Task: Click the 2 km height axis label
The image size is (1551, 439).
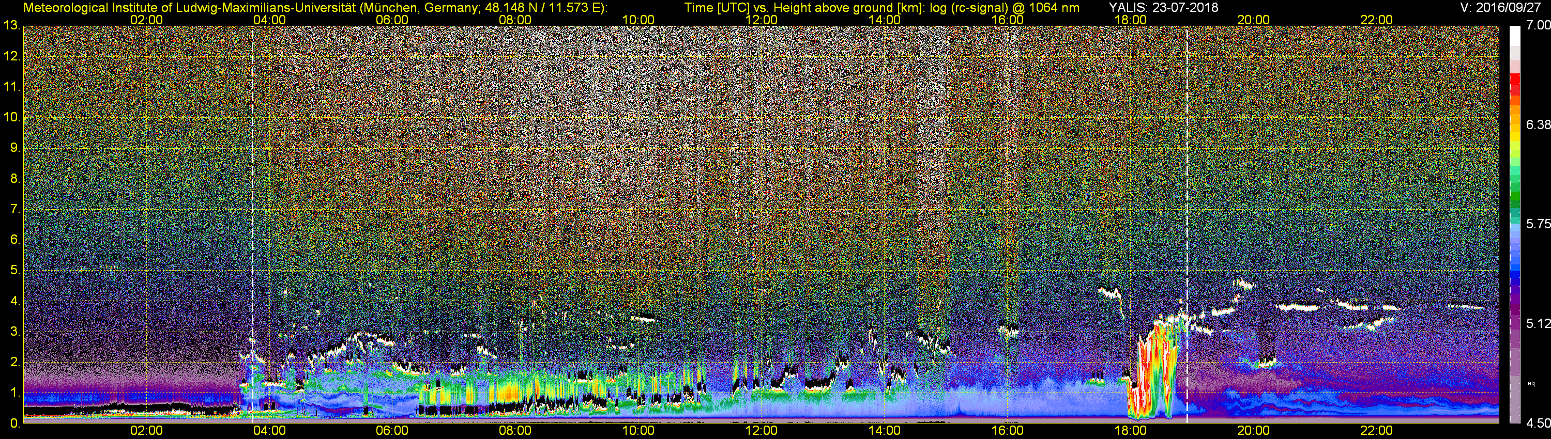Action: (x=15, y=362)
